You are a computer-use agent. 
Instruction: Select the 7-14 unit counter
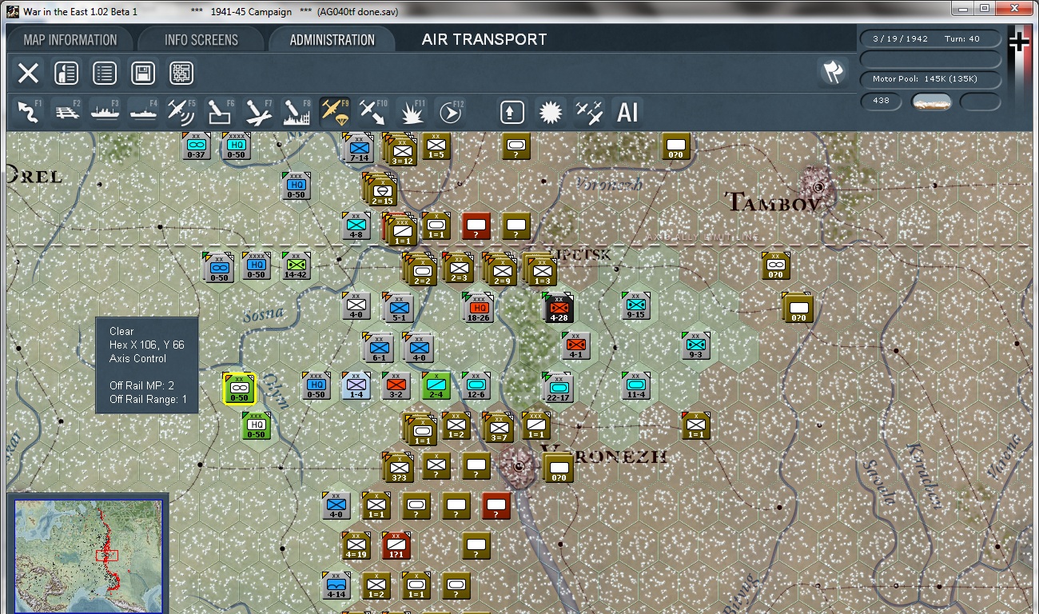point(359,148)
